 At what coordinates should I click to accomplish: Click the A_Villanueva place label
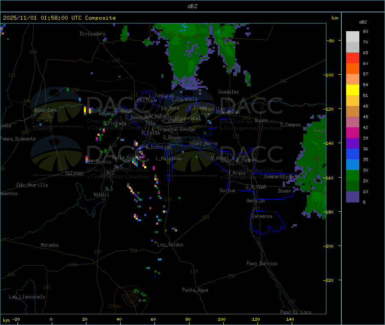[x=223, y=43]
